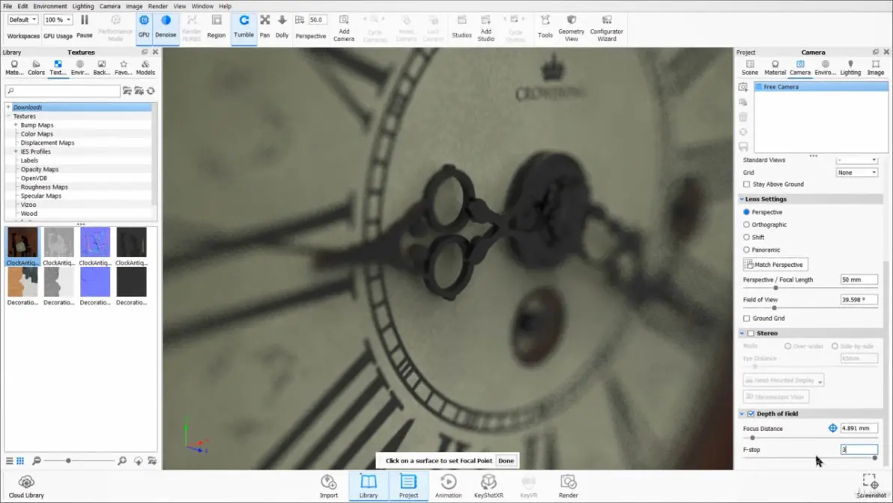The width and height of the screenshot is (893, 503).
Task: Pause the real-time render
Action: (x=85, y=27)
